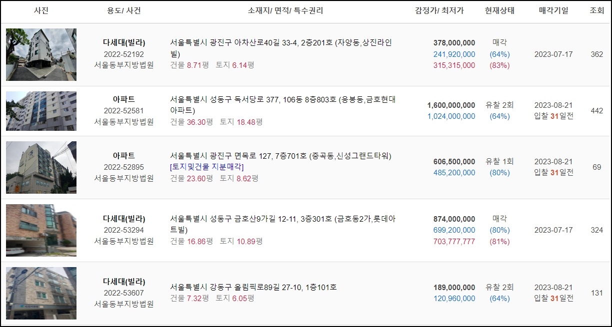Click appraisal price 189,000,000
The width and height of the screenshot is (612, 327).
(454, 288)
